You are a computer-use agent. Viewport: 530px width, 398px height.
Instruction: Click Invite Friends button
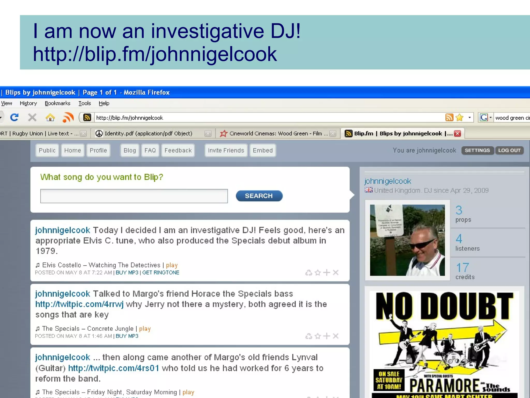point(226,151)
